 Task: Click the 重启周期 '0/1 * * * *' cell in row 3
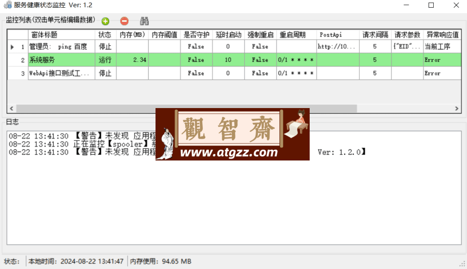coord(296,73)
